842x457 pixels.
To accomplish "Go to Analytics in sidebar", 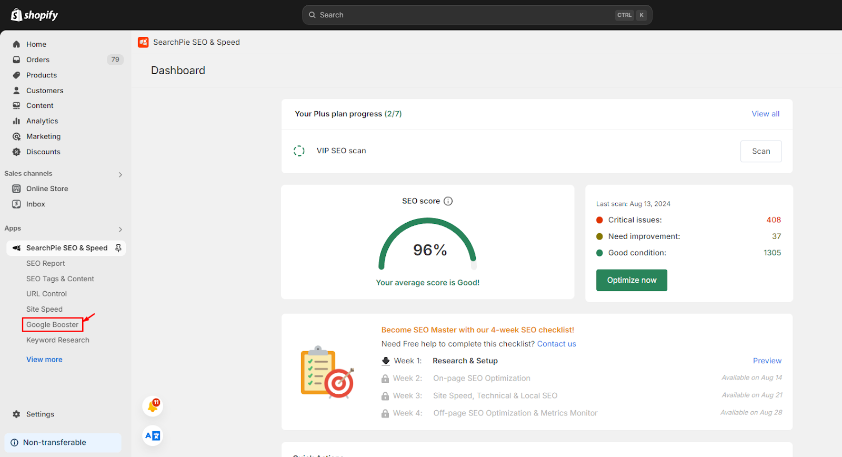I will click(42, 121).
